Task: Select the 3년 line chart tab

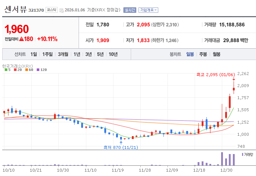Action: coord(89,54)
